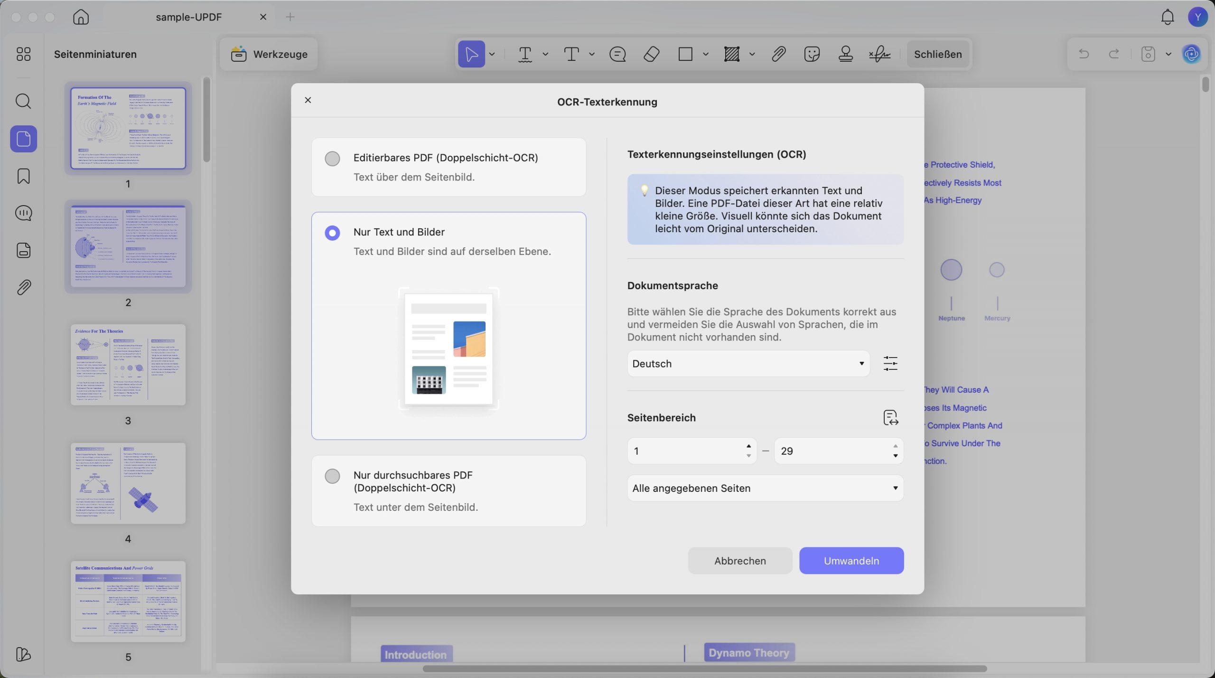This screenshot has height=678, width=1215.
Task: Expand the selection tool dropdown arrow
Action: 492,54
